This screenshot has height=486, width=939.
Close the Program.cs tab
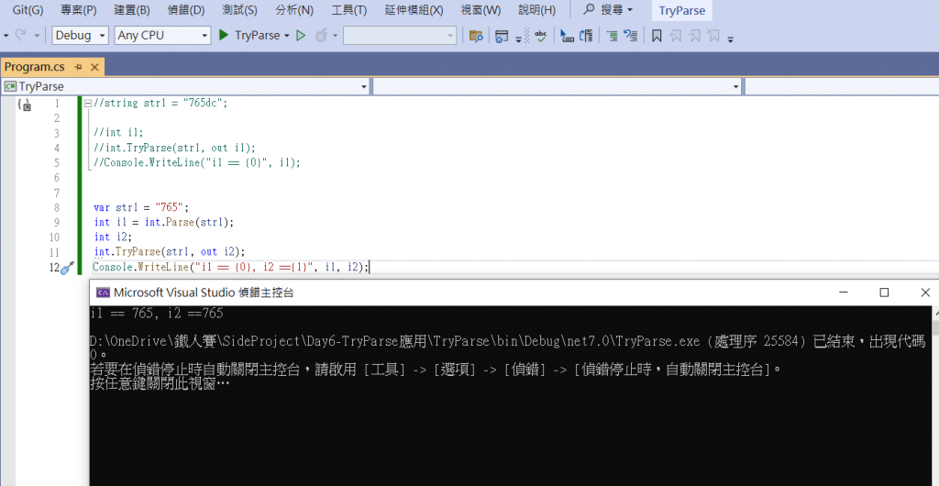tap(94, 67)
